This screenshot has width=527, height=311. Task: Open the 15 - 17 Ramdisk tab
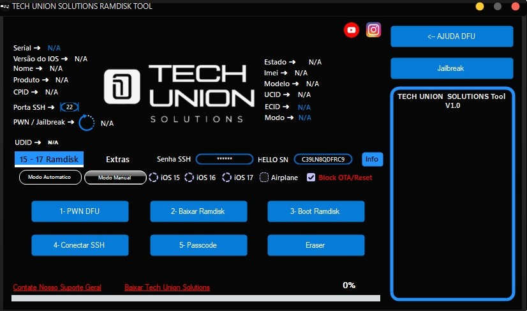[49, 159]
